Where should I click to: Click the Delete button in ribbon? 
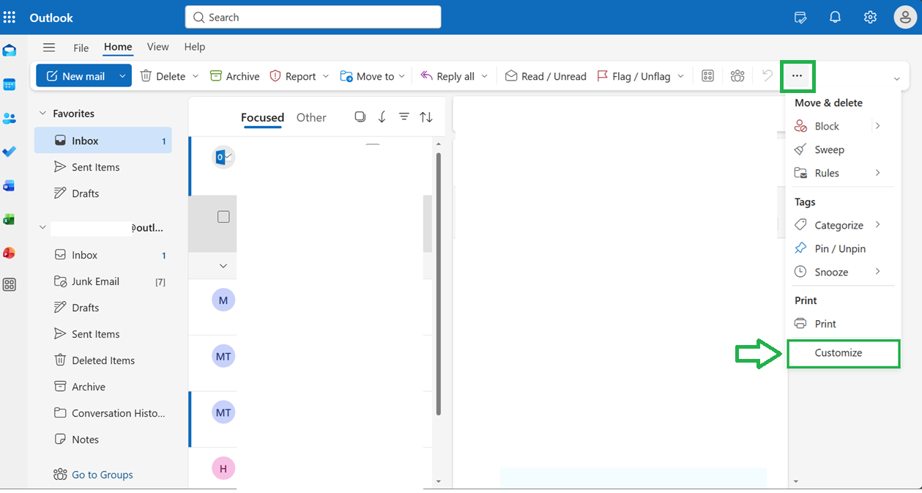(x=163, y=76)
